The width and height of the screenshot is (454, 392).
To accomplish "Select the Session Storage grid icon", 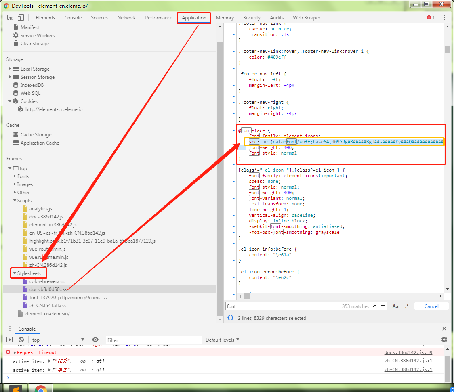I will (16, 77).
